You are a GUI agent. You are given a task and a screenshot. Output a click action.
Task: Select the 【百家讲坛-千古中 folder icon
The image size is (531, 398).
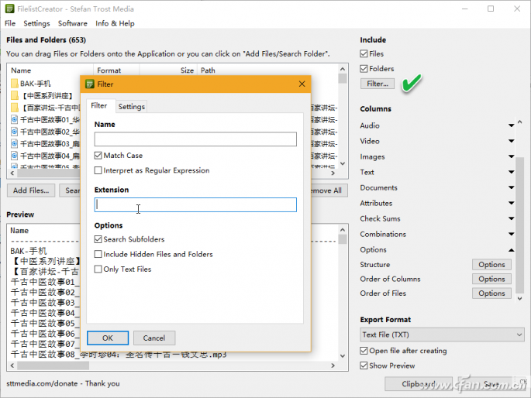(x=14, y=108)
